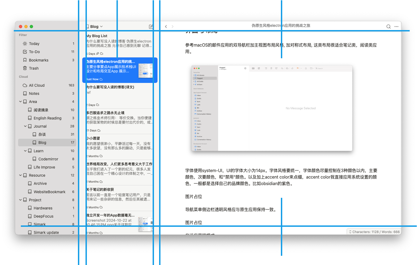Collapse the Area notebook group
Screen dimensions: 417x265
click(x=20, y=102)
